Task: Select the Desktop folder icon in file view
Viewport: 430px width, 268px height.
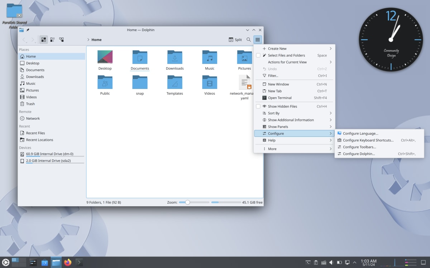Action: point(105,57)
